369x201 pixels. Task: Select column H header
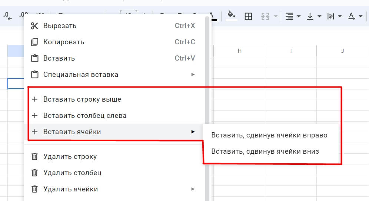point(239,51)
